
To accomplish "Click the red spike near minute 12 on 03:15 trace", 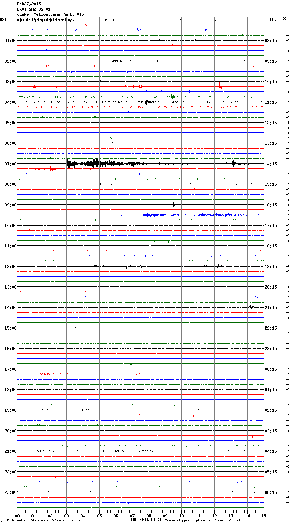I will [220, 86].
